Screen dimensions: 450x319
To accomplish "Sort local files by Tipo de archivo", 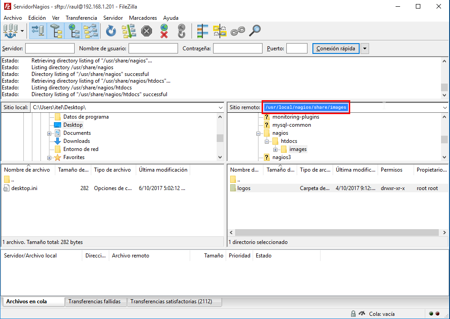I will [113, 170].
